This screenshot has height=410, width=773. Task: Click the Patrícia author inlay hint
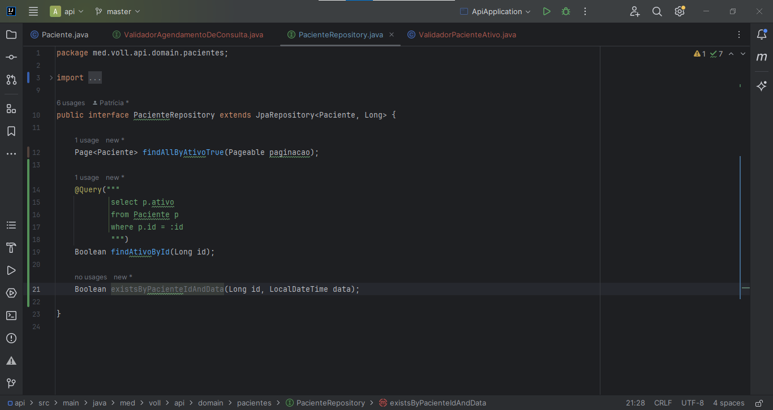coord(111,103)
